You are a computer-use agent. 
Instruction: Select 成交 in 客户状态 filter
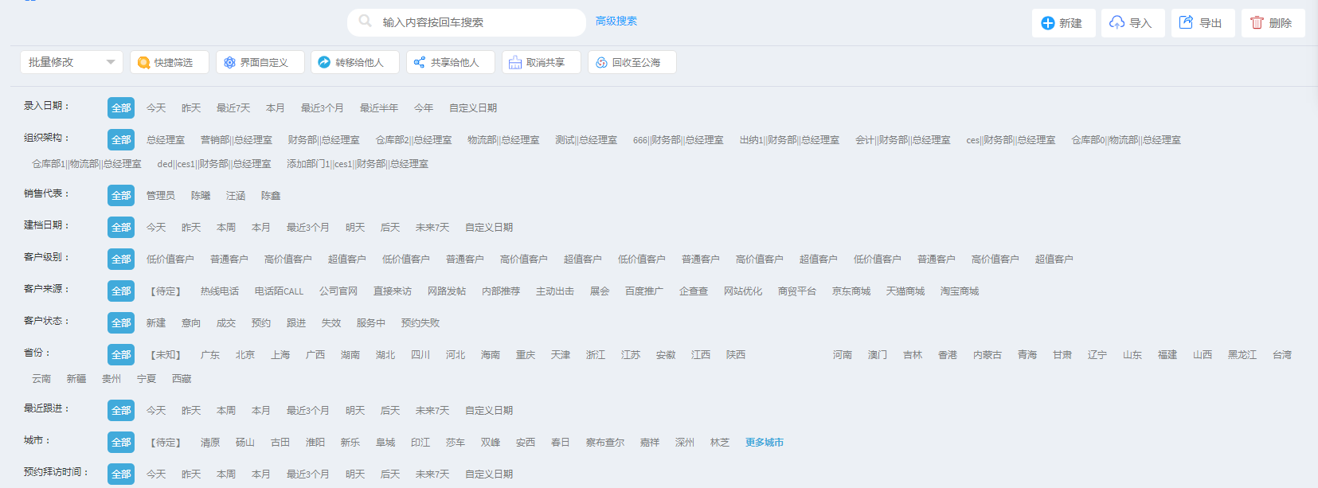pos(225,323)
